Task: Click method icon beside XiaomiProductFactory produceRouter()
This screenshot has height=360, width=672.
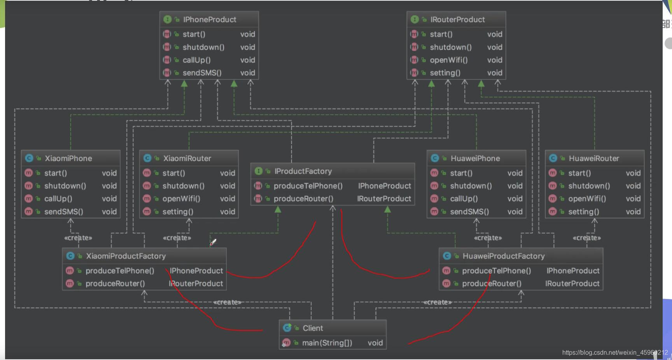Action: pyautogui.click(x=70, y=283)
